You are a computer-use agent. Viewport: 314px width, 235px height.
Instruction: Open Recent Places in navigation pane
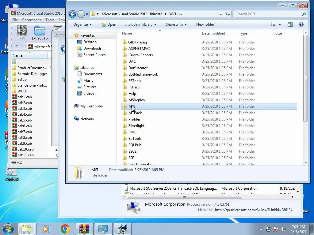point(94,54)
